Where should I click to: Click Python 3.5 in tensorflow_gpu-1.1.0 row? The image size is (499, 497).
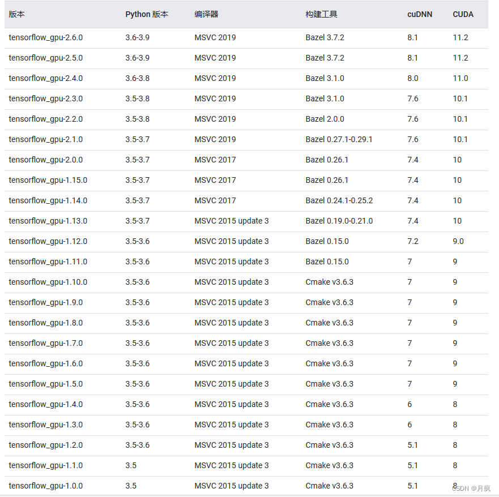click(131, 465)
